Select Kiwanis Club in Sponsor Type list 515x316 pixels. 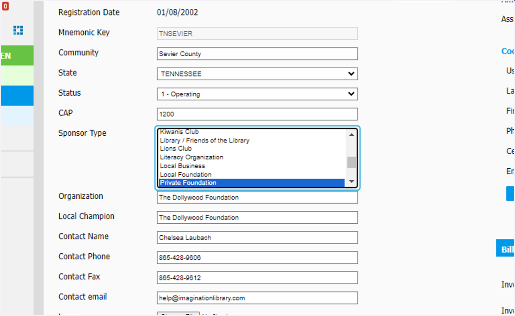point(252,132)
